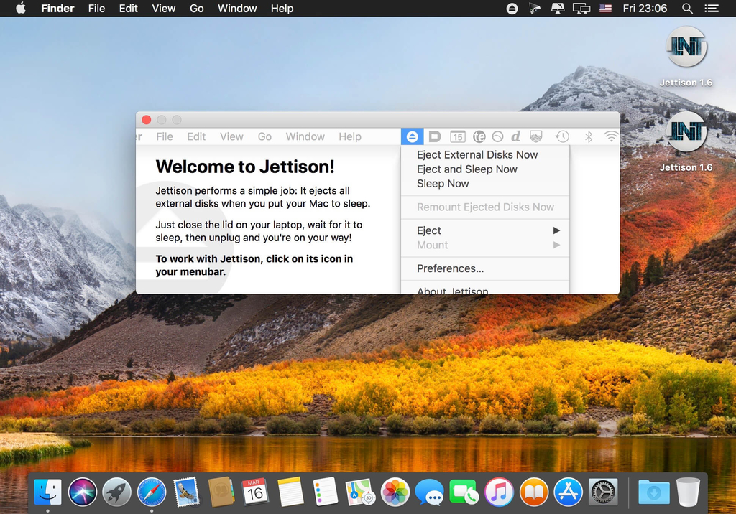This screenshot has height=514, width=736.
Task: Open the Apple menu
Action: click(x=20, y=9)
